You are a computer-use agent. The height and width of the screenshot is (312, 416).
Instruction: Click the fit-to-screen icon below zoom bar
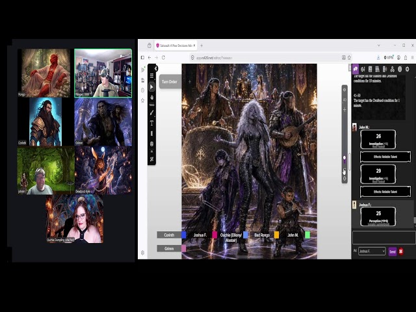coord(344,179)
